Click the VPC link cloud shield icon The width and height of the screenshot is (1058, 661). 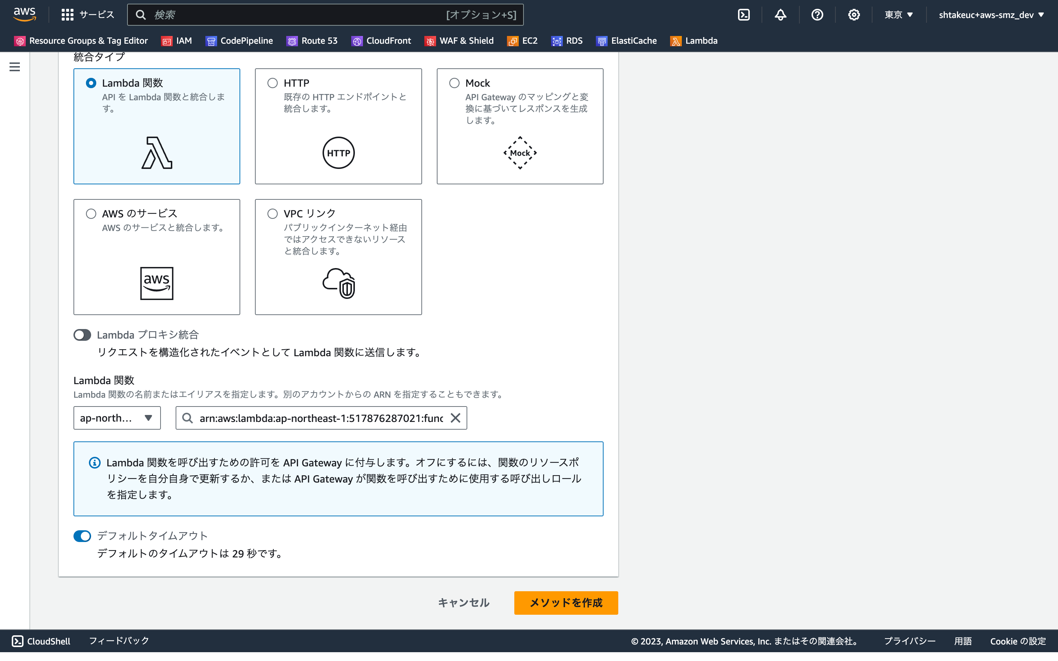[339, 283]
